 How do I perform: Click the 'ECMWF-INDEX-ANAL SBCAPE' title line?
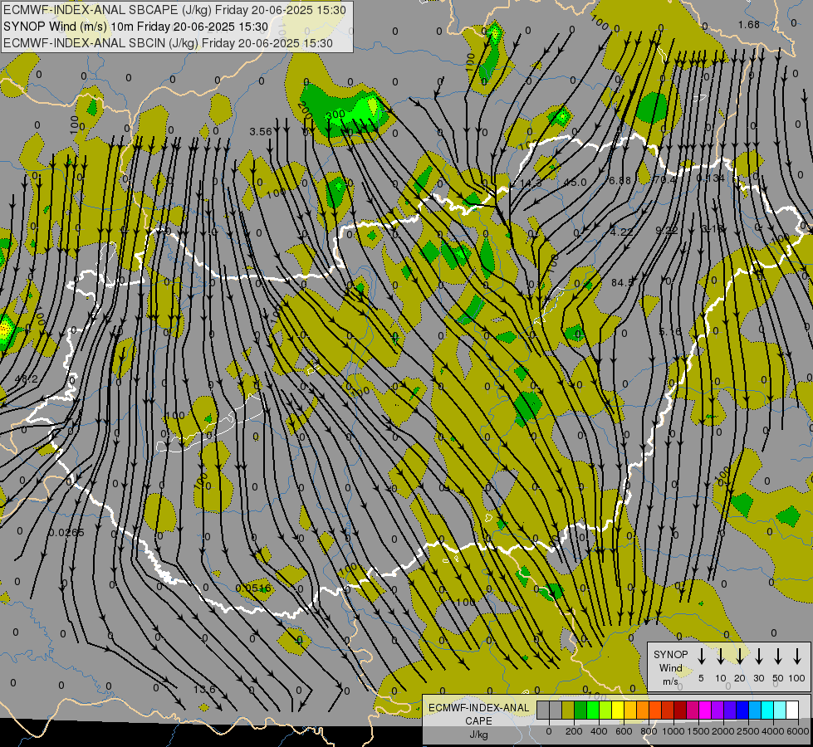pos(174,10)
